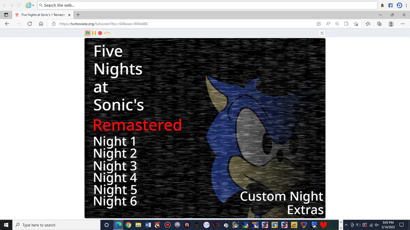Go back in the Edge browser

point(7,24)
